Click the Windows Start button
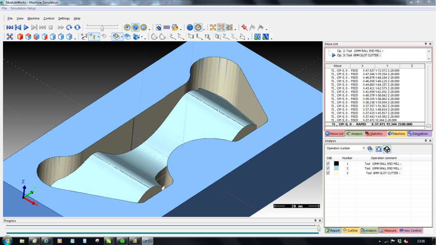The width and height of the screenshot is (436, 245). 7,241
